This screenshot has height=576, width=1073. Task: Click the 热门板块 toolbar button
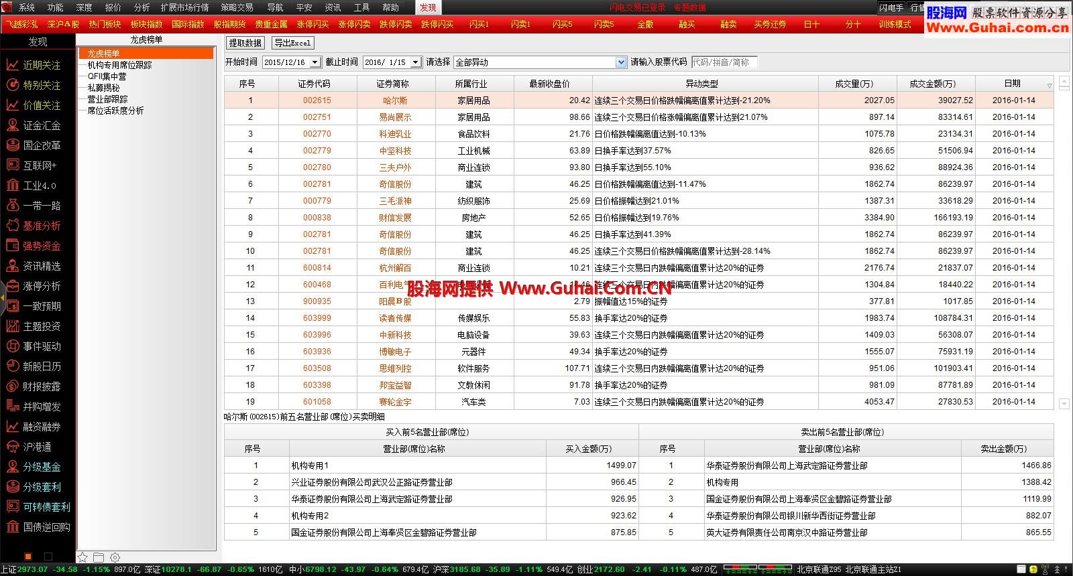105,24
